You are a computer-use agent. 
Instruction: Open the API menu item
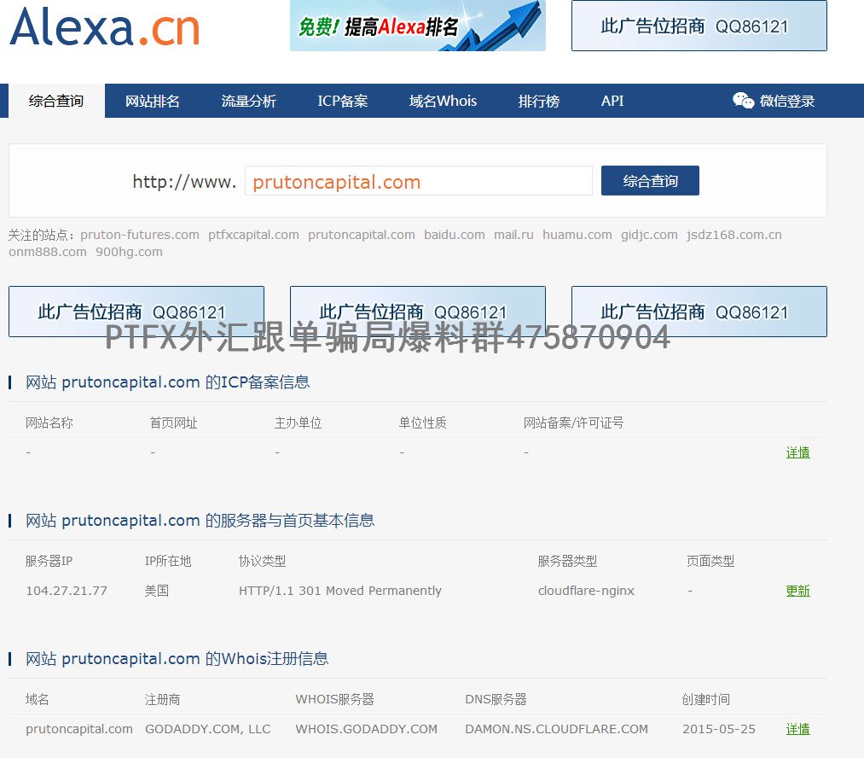(x=612, y=101)
